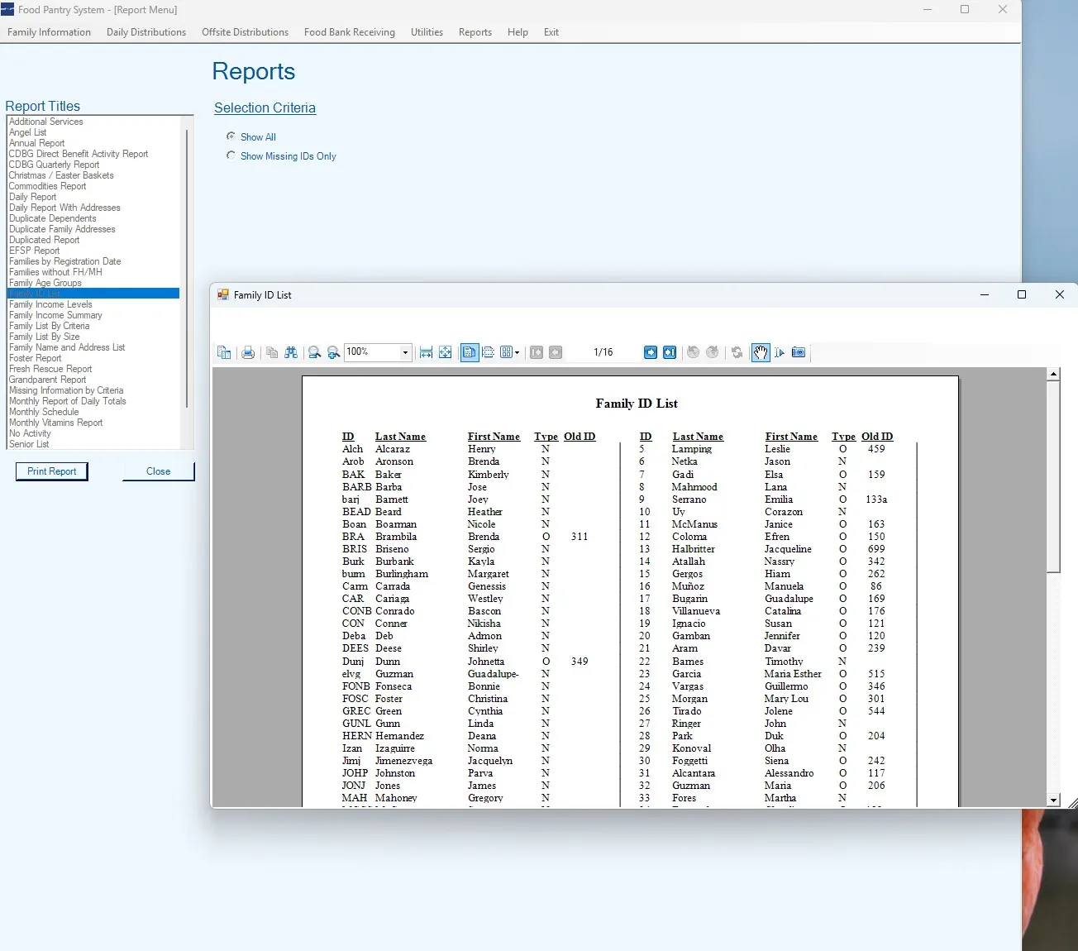Open the Help menu
The height and width of the screenshot is (951, 1078).
click(x=518, y=32)
